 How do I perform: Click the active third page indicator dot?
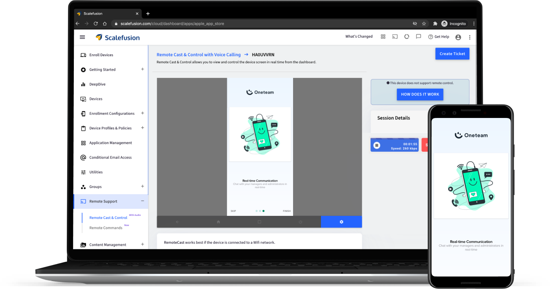264,211
